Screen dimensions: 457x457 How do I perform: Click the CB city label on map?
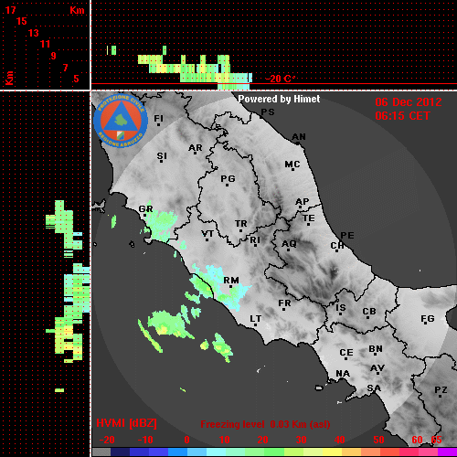(x=369, y=312)
